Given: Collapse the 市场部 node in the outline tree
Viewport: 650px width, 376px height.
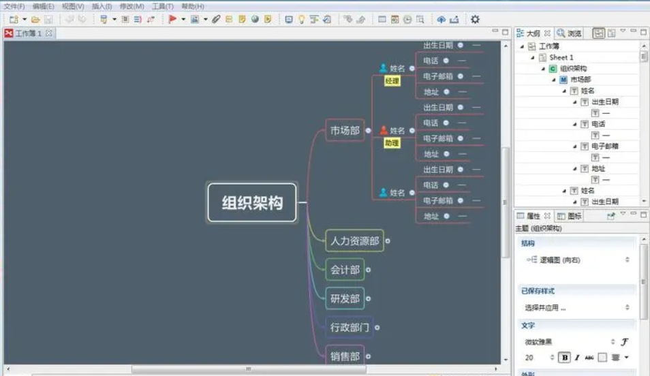Looking at the screenshot, I should pos(554,80).
